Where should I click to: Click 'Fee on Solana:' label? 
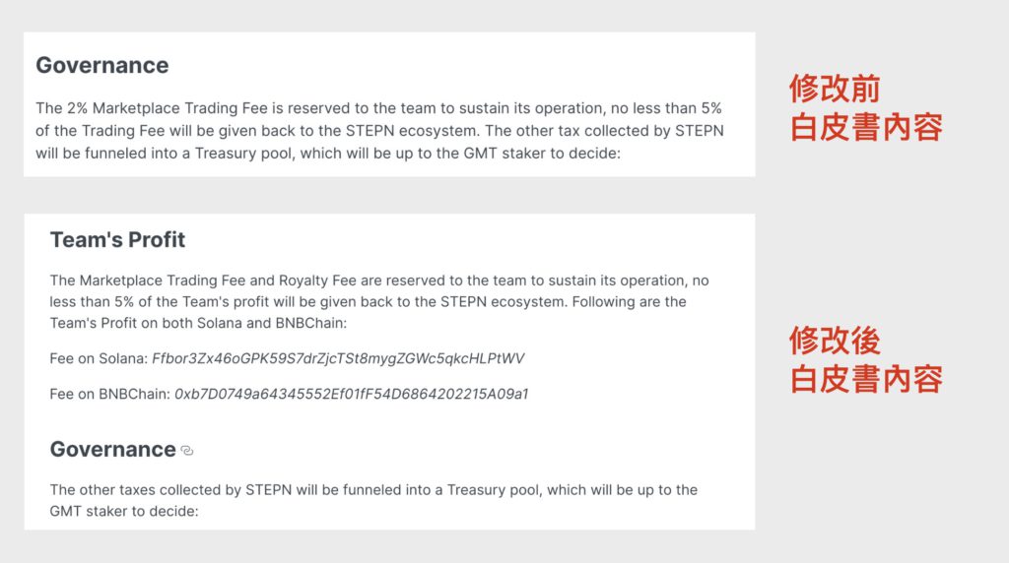point(100,358)
